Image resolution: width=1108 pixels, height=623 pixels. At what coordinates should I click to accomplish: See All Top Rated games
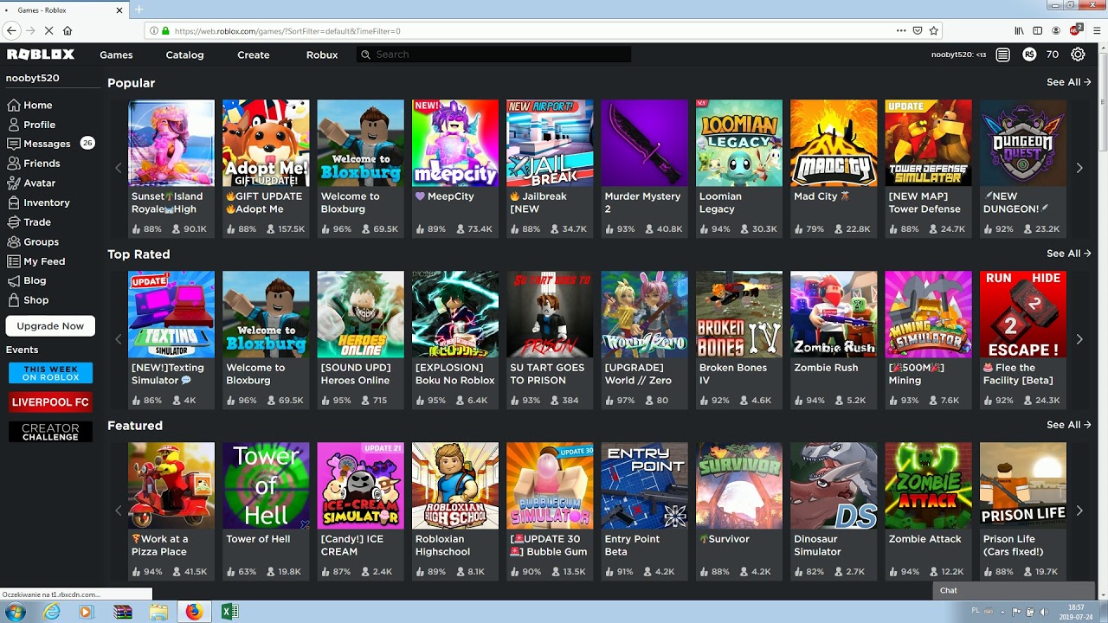1069,254
